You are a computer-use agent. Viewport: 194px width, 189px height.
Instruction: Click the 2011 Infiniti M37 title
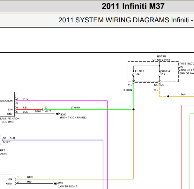(x=133, y=6)
